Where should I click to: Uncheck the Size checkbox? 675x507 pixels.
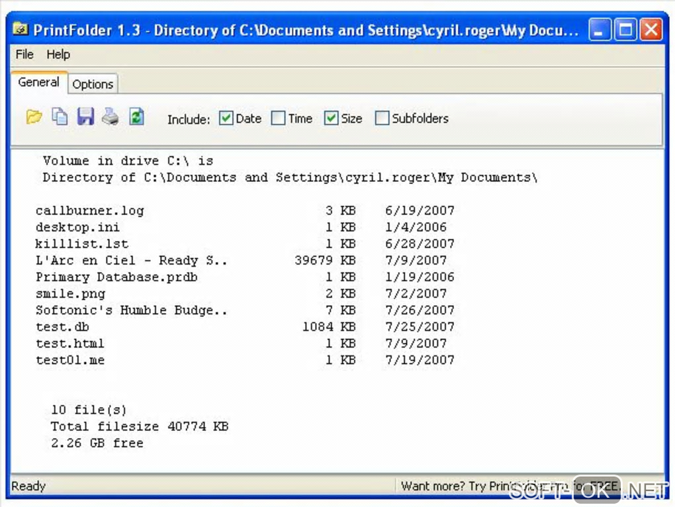pyautogui.click(x=331, y=118)
